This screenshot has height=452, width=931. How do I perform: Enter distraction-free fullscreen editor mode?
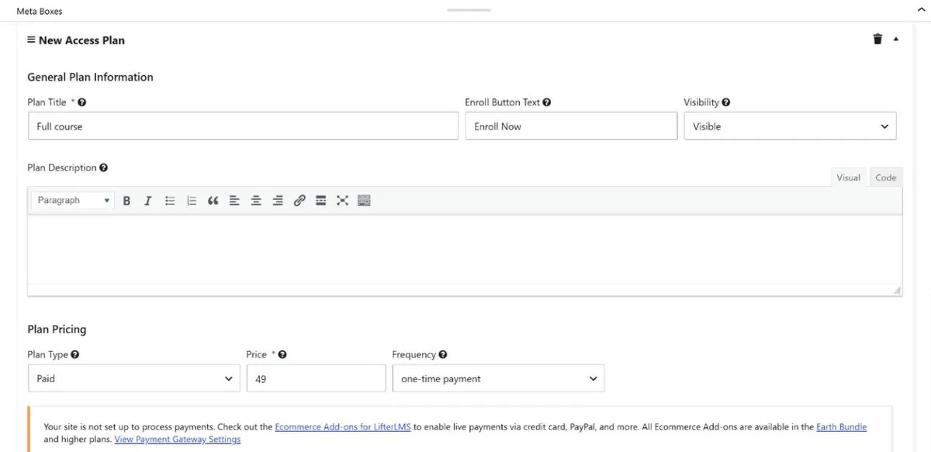[x=342, y=201]
